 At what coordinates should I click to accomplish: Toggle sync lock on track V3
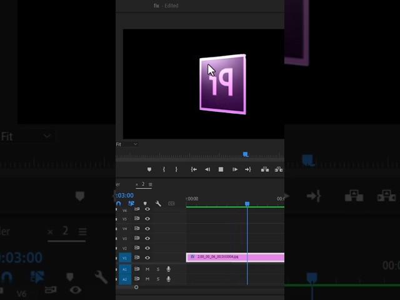(137, 238)
